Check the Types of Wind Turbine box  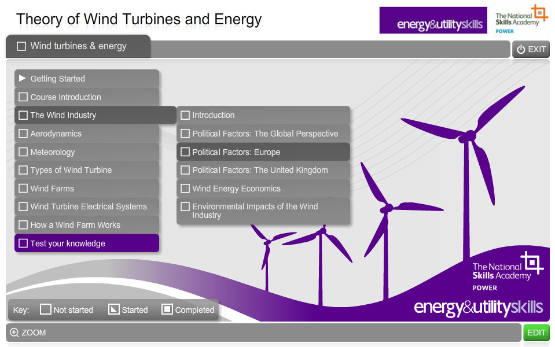pyautogui.click(x=23, y=170)
